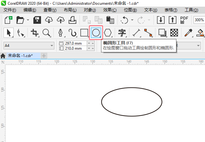Open the 工具 menu
The image size is (205, 142).
click(191, 10)
